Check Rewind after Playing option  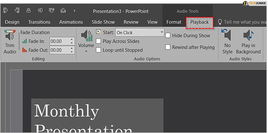pos(168,47)
